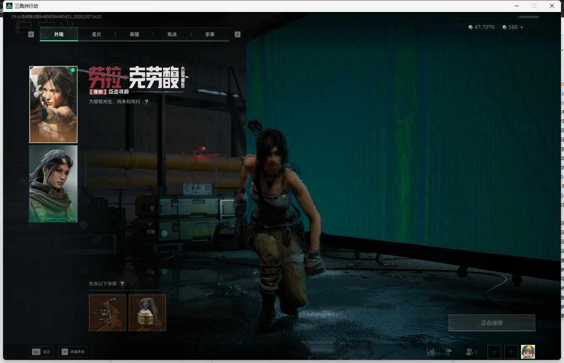Click the 劳拉·克劳馥 title text

point(134,77)
